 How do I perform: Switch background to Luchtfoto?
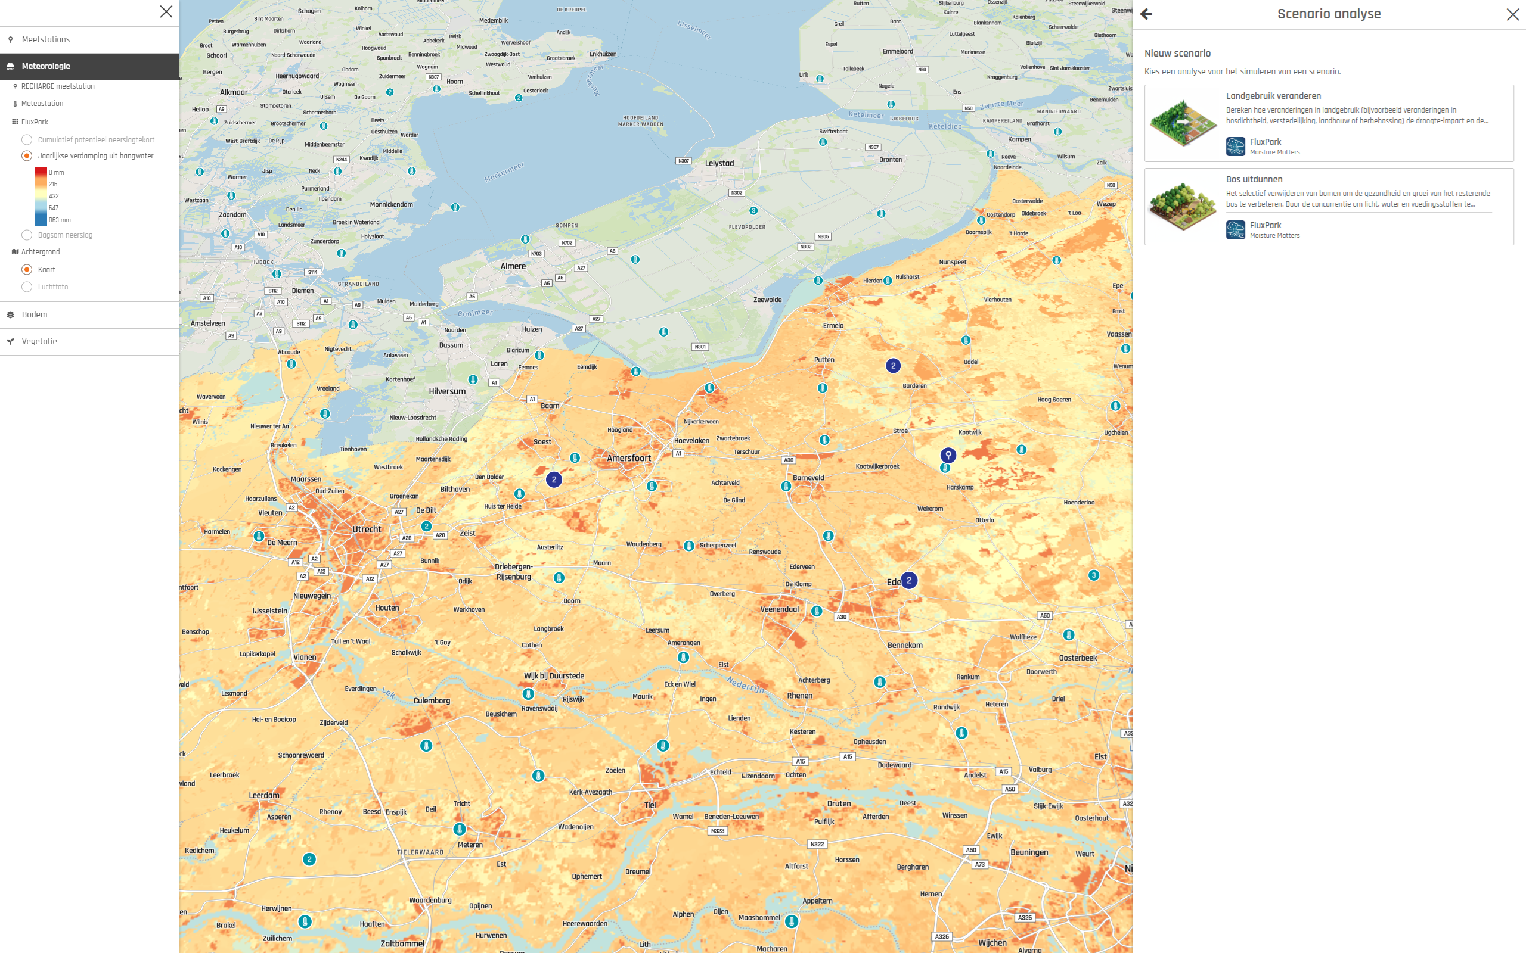click(x=26, y=286)
